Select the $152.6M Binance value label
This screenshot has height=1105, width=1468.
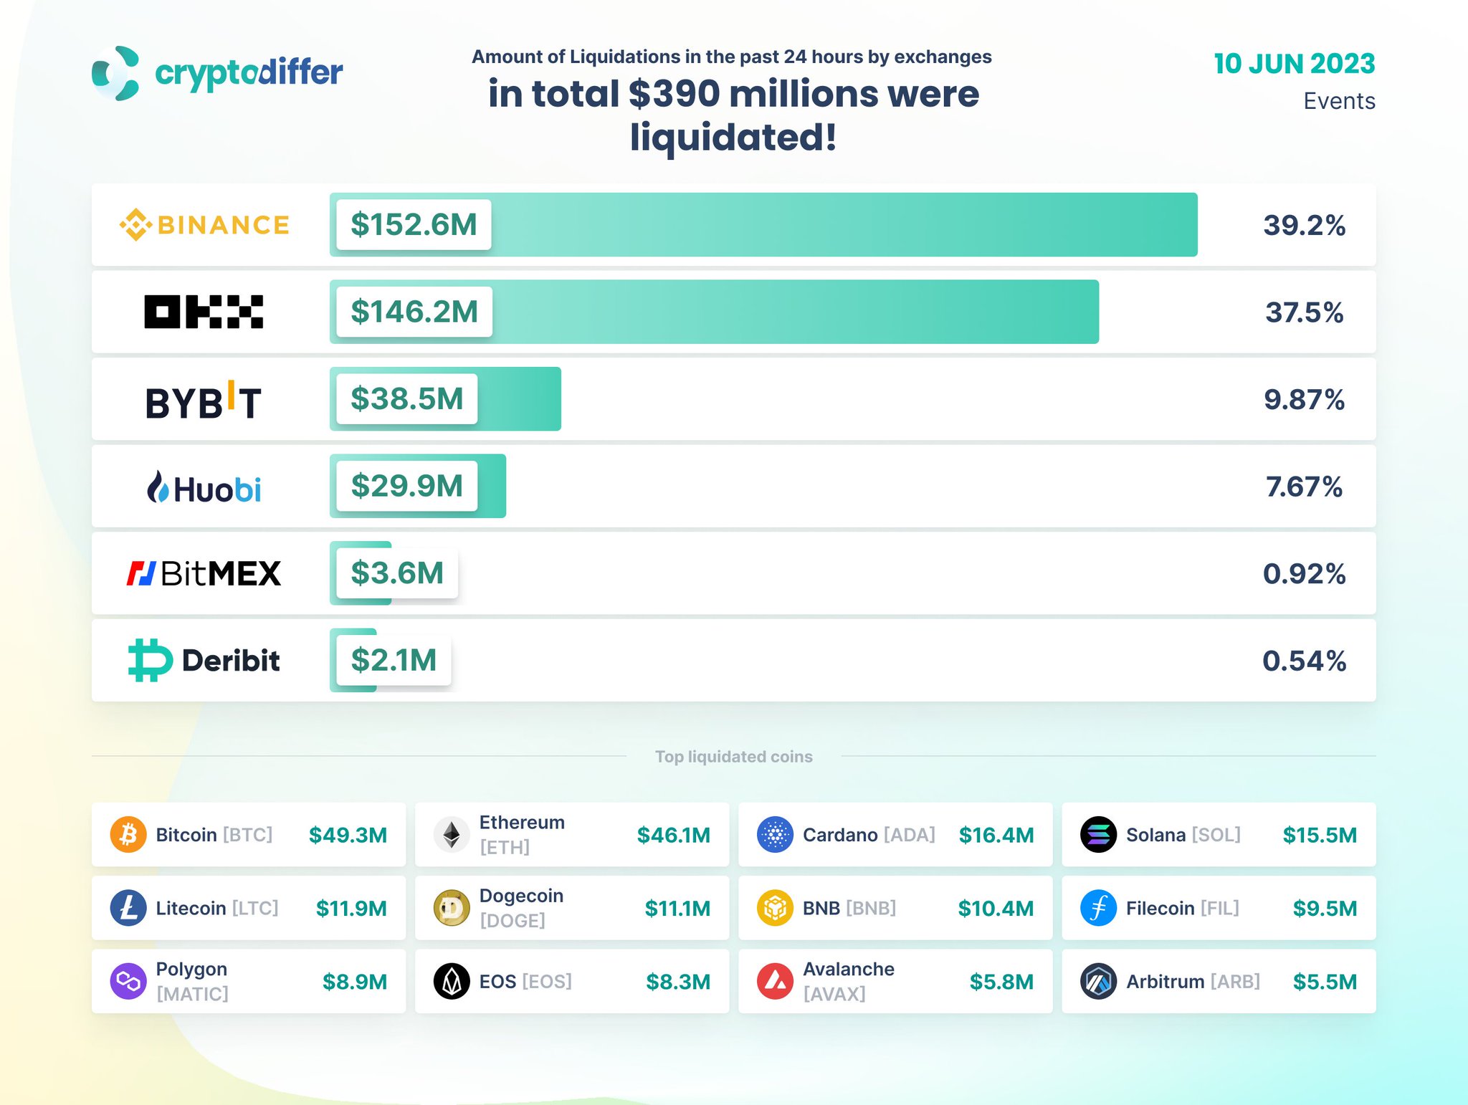(x=414, y=225)
